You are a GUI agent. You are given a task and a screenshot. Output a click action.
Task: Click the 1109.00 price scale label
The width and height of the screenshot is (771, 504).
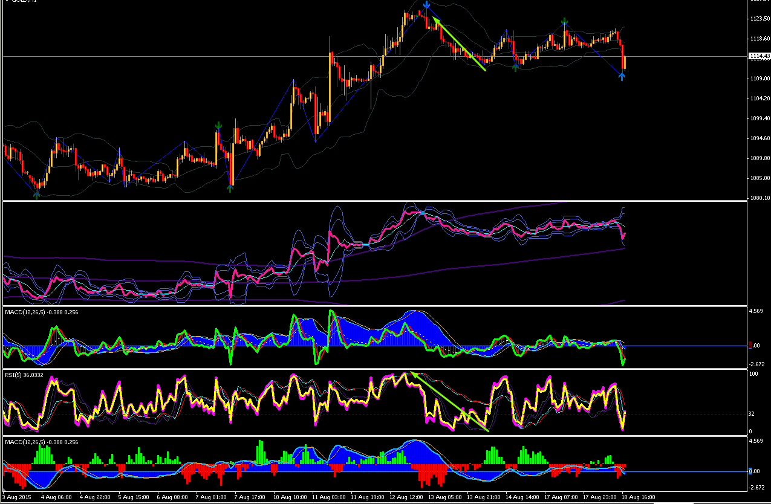[x=759, y=79]
